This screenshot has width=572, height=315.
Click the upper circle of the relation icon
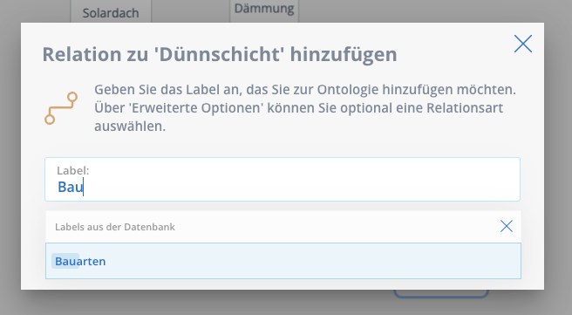pos(72,97)
